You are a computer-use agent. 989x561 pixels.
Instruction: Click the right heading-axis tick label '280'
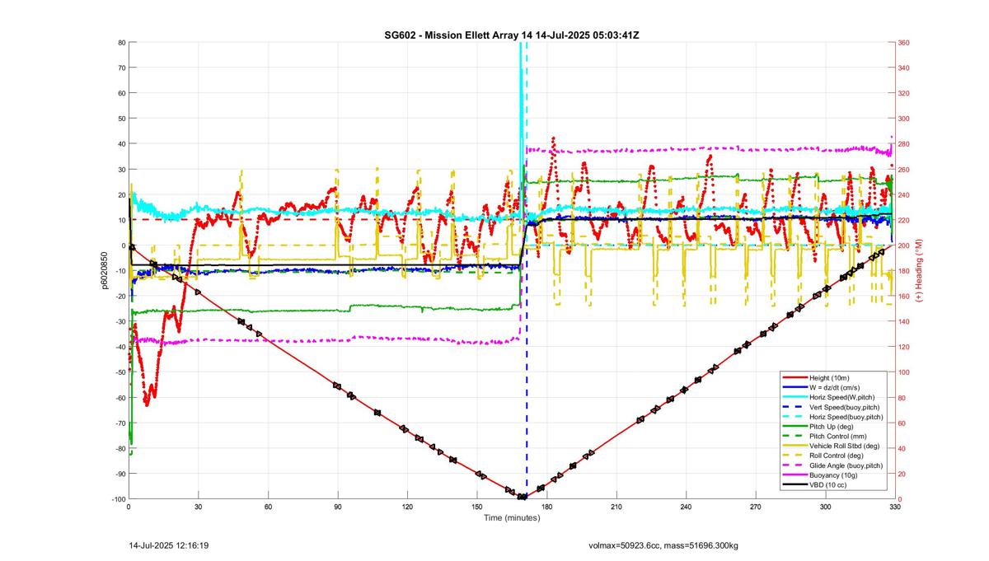pyautogui.click(x=904, y=144)
